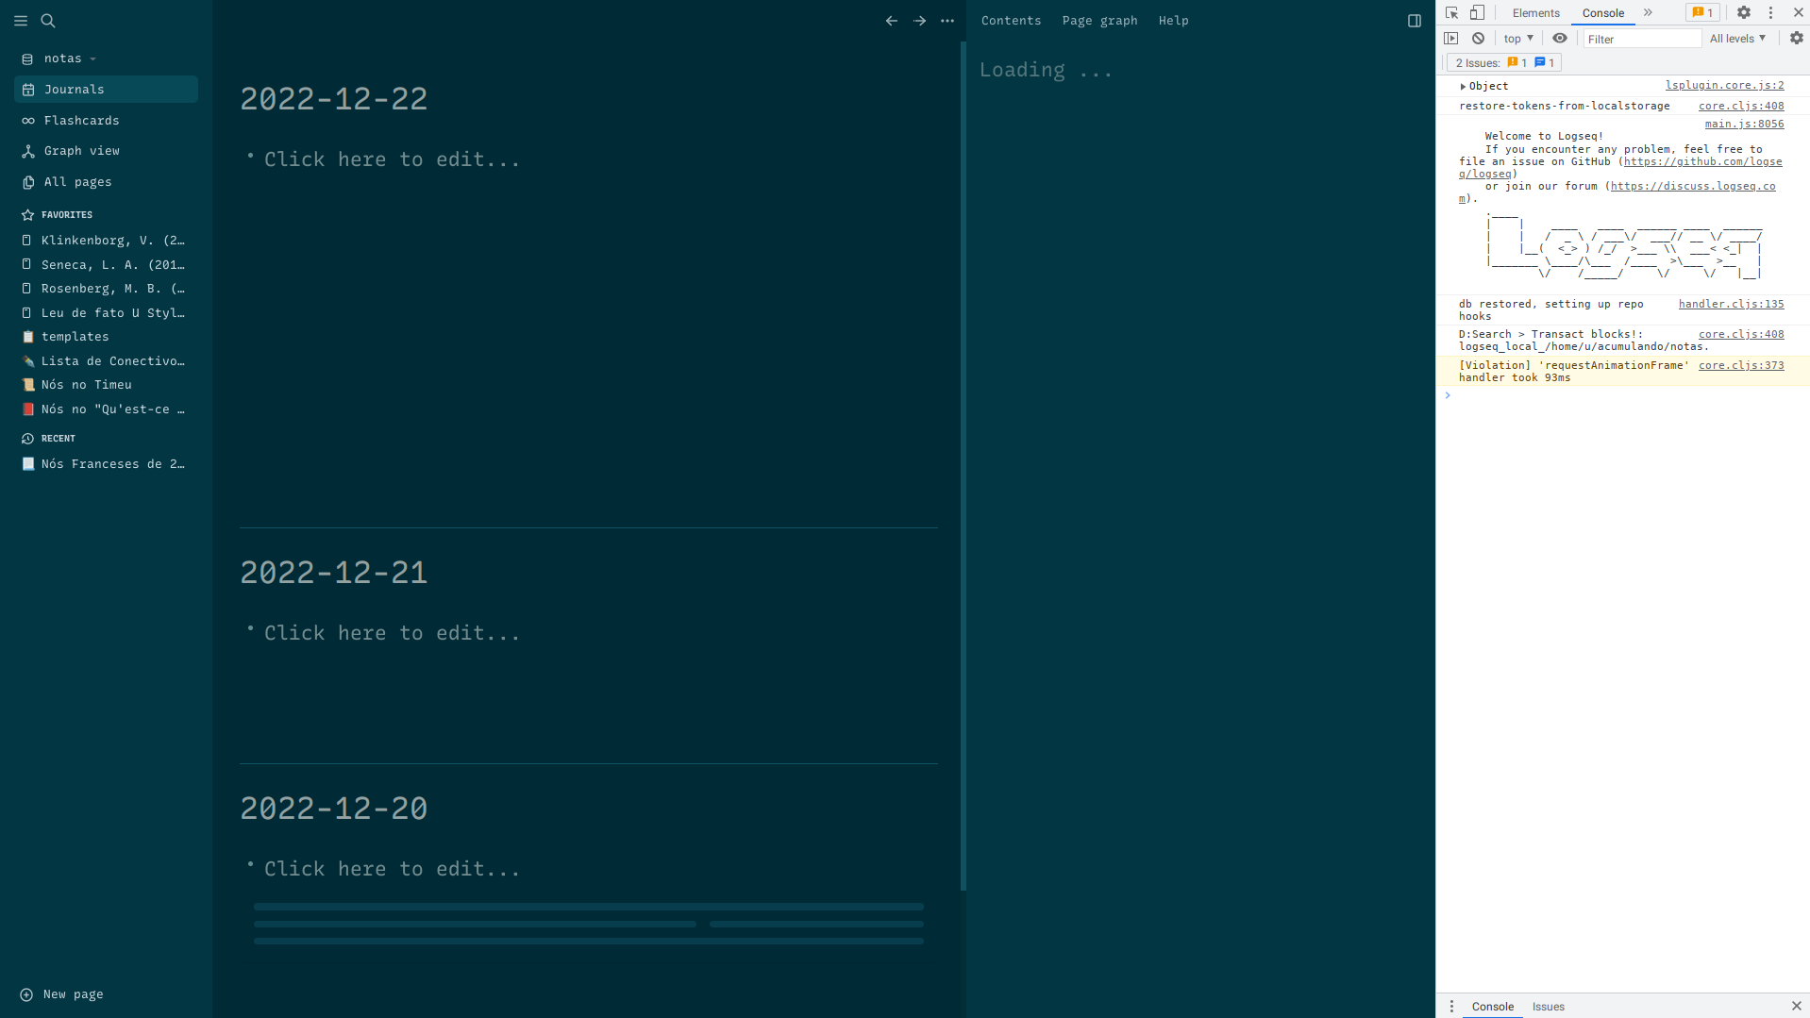Open the hamburger menu in the sidebar
This screenshot has height=1018, width=1810.
click(x=21, y=21)
